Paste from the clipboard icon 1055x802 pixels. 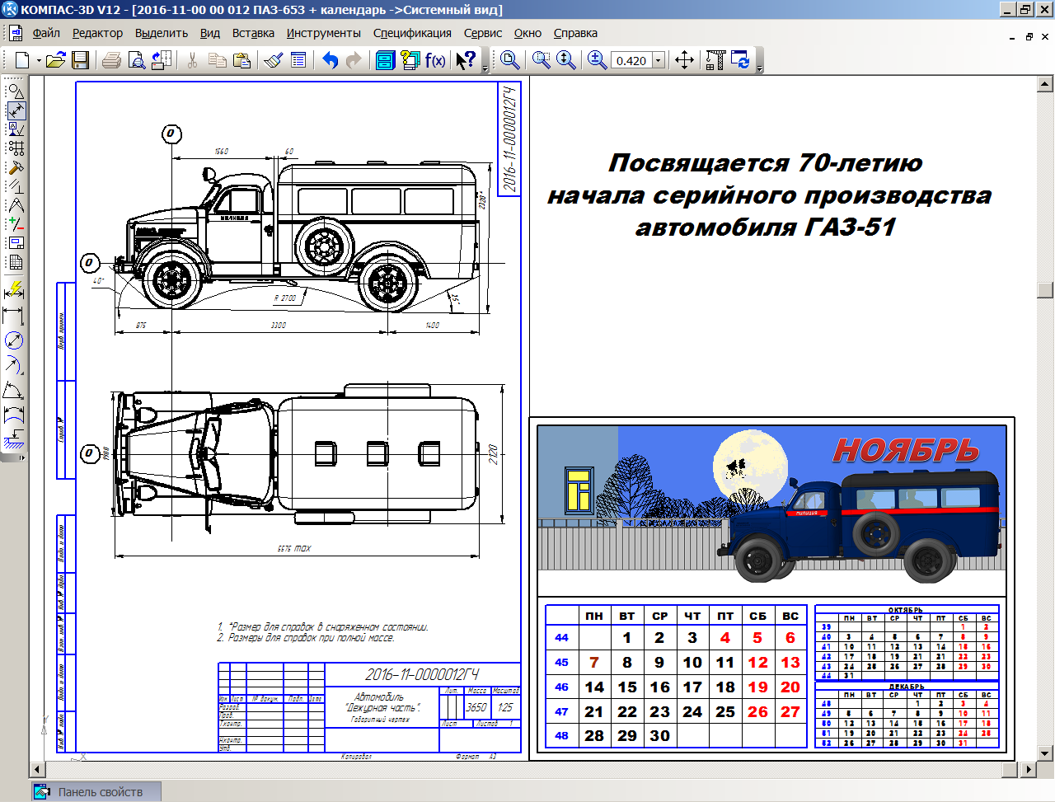(x=241, y=60)
